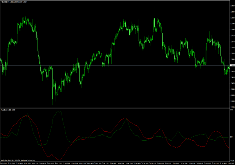The height and width of the screenshot is (165, 235).
Task: Click the first date label on the time axis
Action: point(3,163)
